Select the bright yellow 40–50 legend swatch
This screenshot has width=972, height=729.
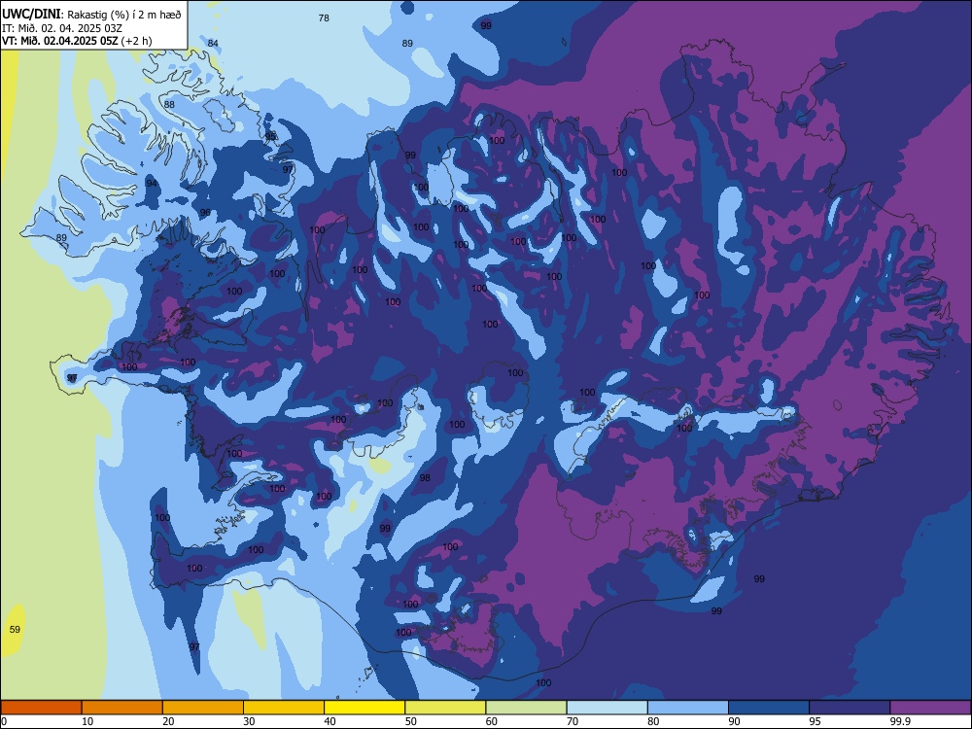(x=364, y=708)
